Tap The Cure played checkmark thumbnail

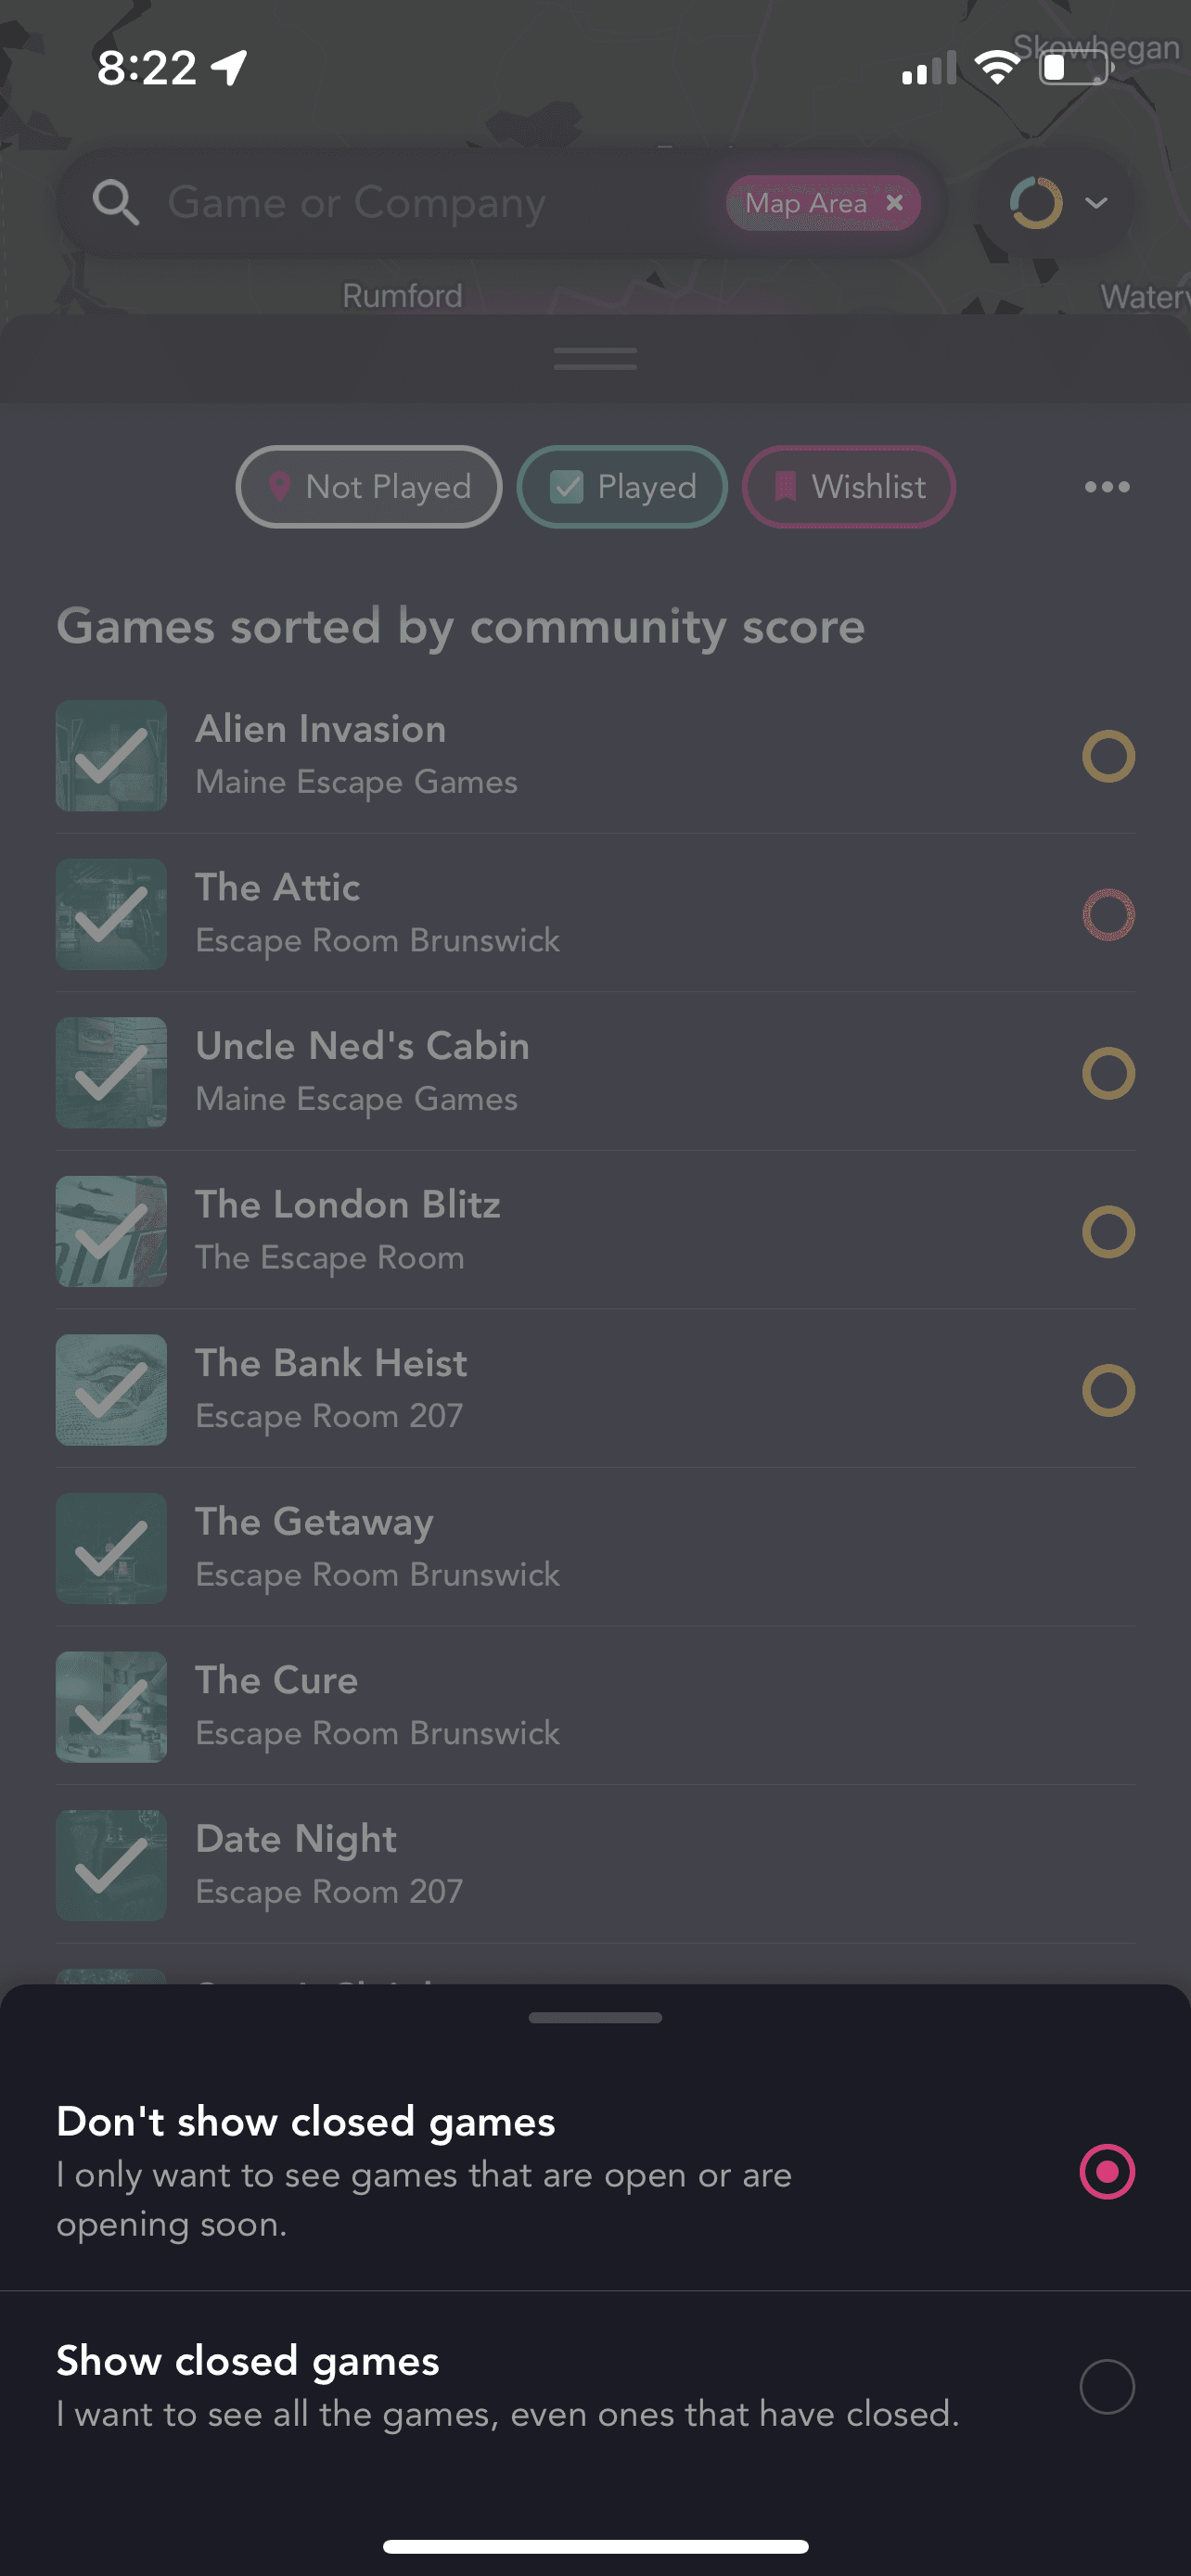(111, 1706)
